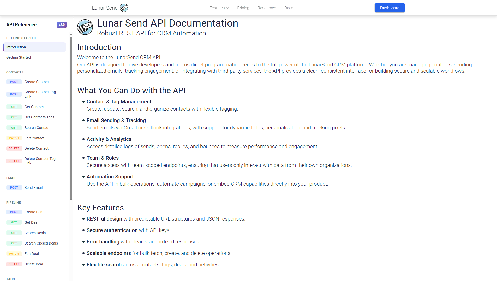
Task: Go to Docs in top navigation
Action: [x=289, y=8]
